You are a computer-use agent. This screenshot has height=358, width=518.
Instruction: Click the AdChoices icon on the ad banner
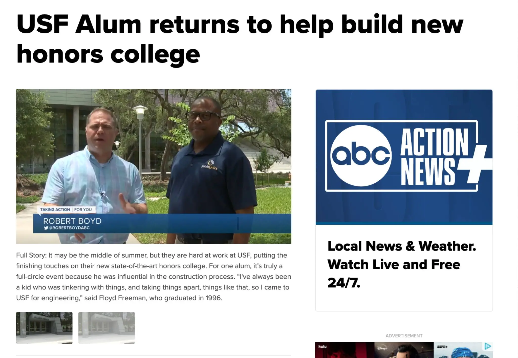488,346
